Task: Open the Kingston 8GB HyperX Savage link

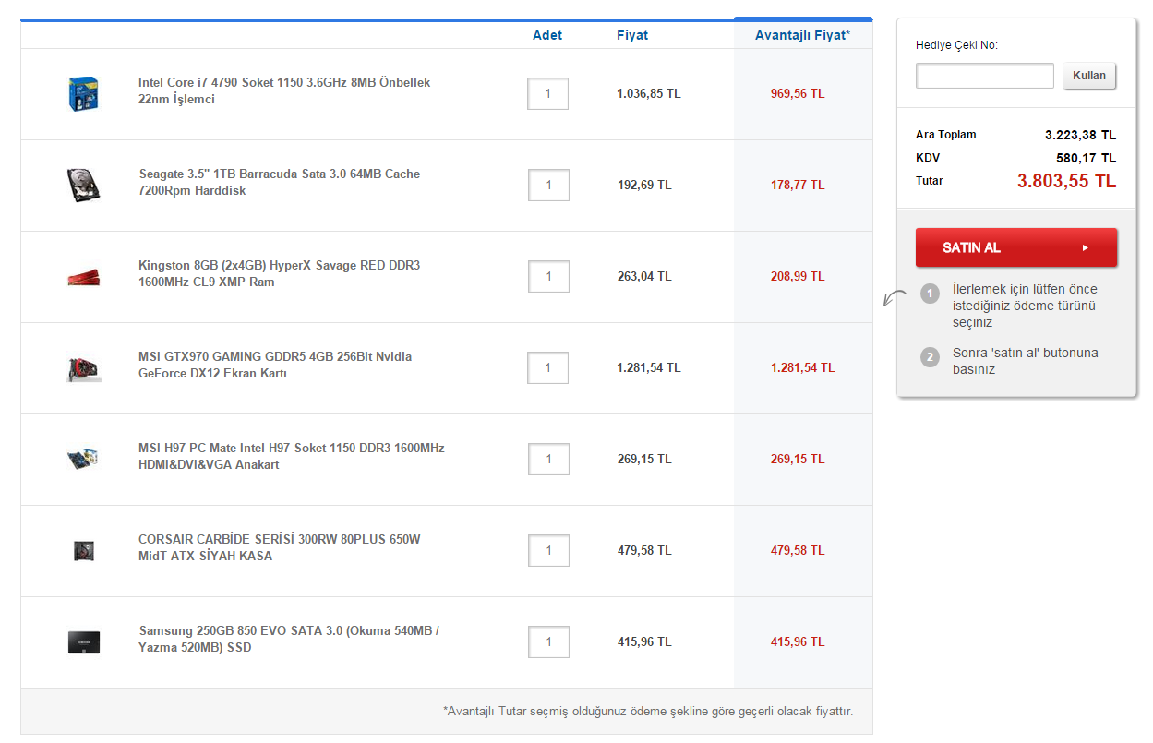Action: click(x=279, y=273)
